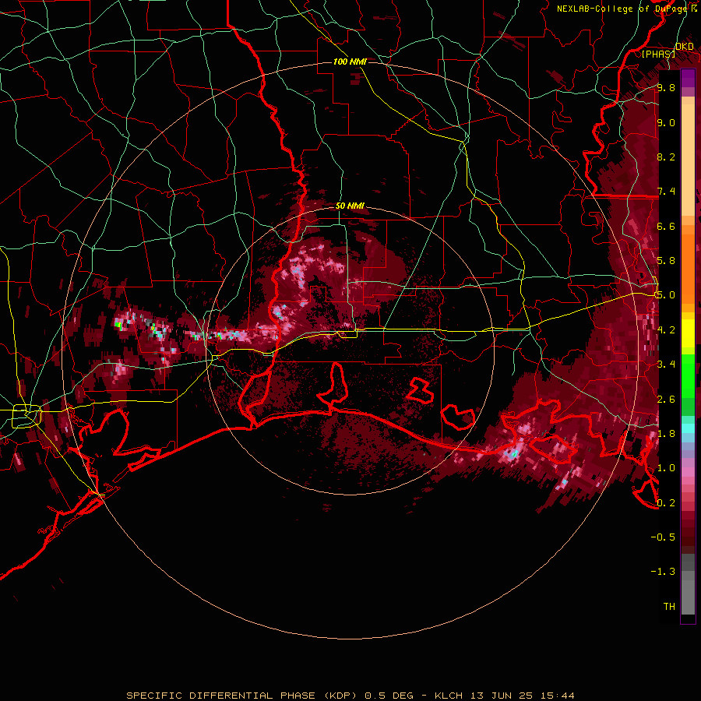
Task: Click the 2.6 value on the scale
Action: click(x=666, y=399)
